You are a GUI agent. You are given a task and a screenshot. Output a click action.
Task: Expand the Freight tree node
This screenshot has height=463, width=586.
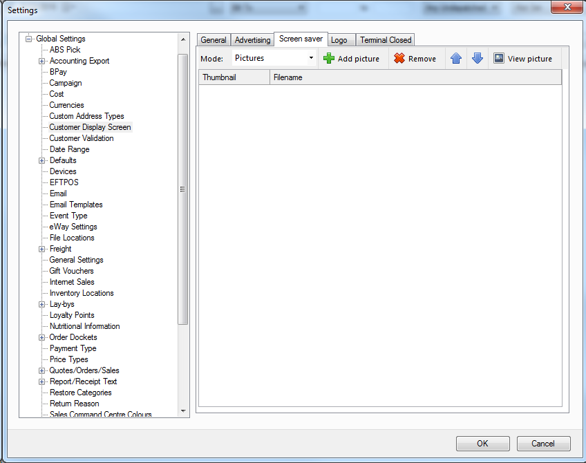[x=42, y=249]
